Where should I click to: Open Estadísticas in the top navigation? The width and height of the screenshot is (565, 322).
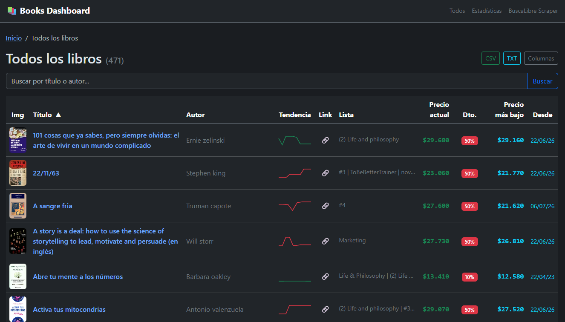pos(487,11)
